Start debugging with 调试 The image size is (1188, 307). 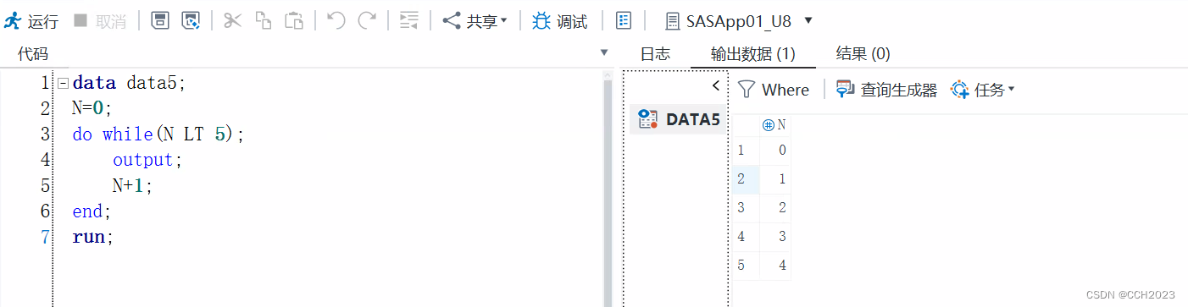pyautogui.click(x=559, y=21)
